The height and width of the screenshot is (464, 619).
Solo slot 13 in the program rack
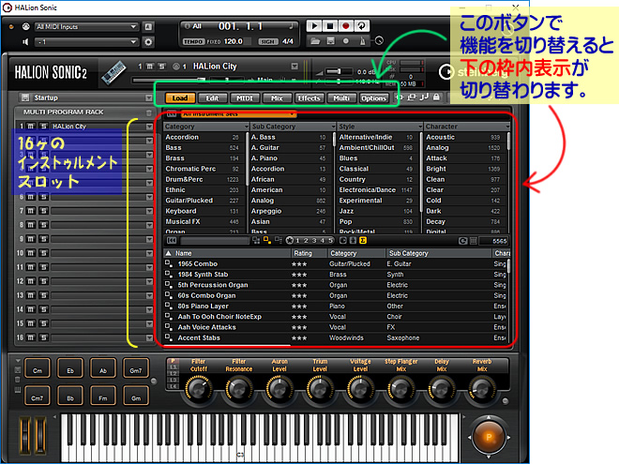43,295
